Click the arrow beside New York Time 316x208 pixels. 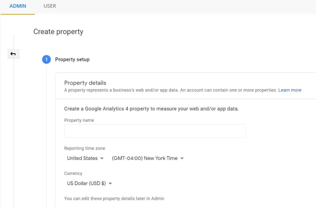[x=182, y=158]
